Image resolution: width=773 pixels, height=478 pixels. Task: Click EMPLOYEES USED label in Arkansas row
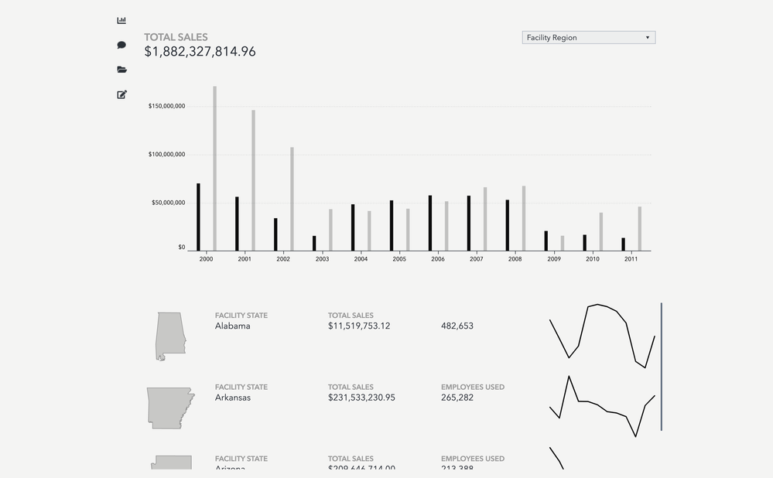click(x=473, y=387)
